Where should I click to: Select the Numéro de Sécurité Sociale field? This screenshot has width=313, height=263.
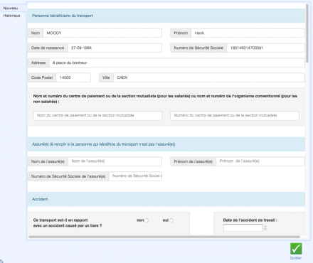(265, 48)
